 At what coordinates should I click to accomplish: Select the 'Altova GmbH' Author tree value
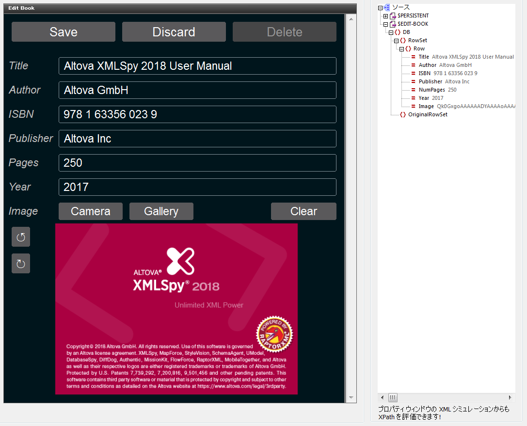coord(455,65)
